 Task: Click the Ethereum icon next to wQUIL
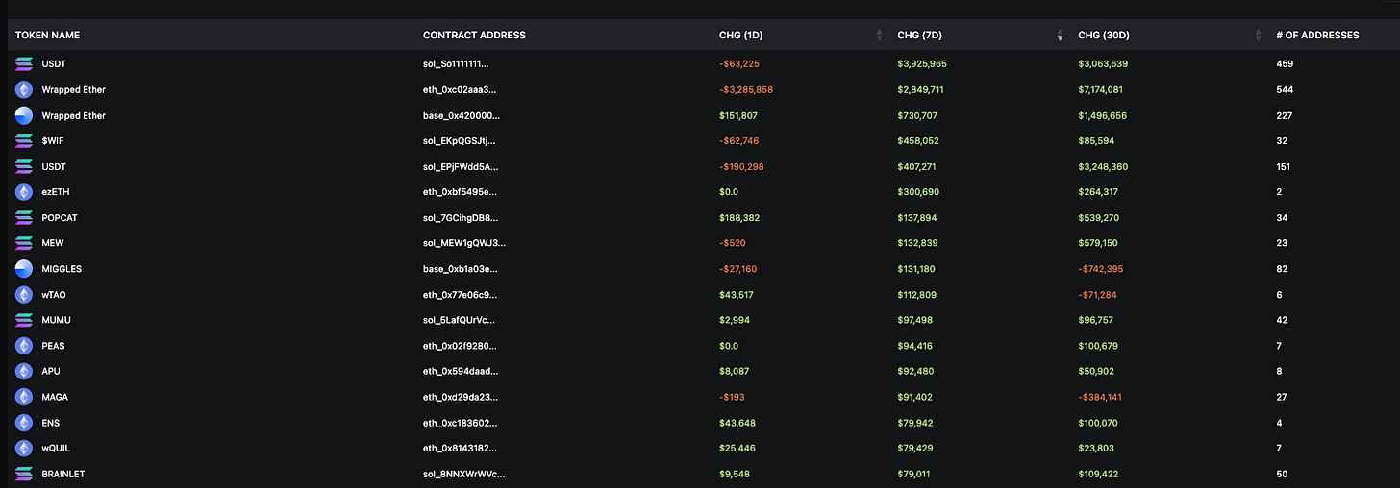pos(24,448)
